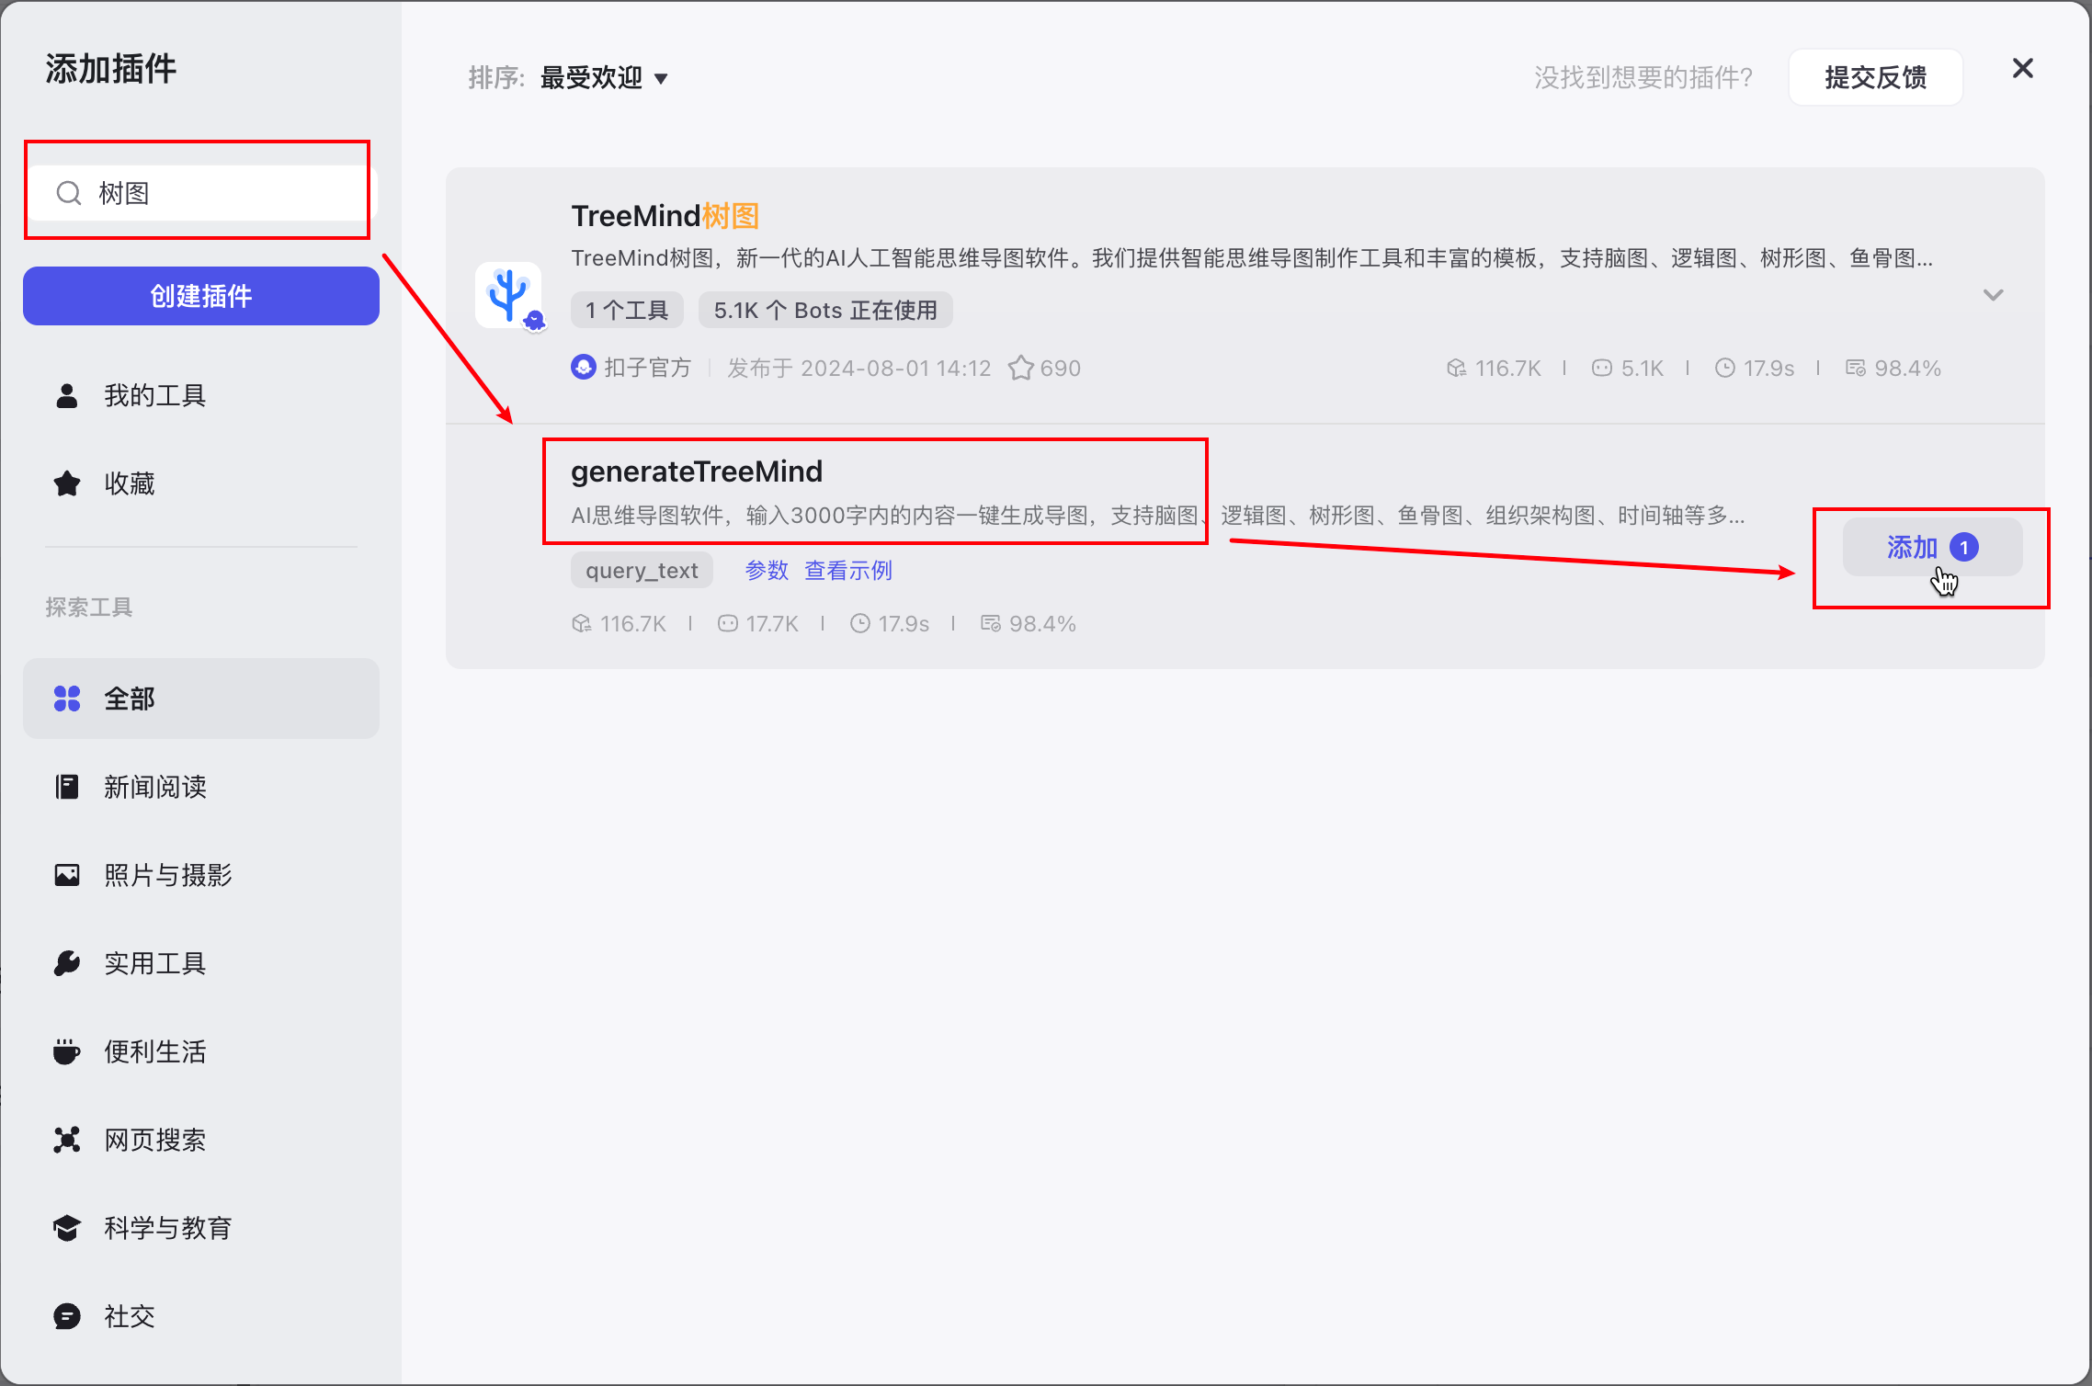Image resolution: width=2092 pixels, height=1386 pixels.
Task: Click the search magnifier icon
Action: pyautogui.click(x=69, y=193)
